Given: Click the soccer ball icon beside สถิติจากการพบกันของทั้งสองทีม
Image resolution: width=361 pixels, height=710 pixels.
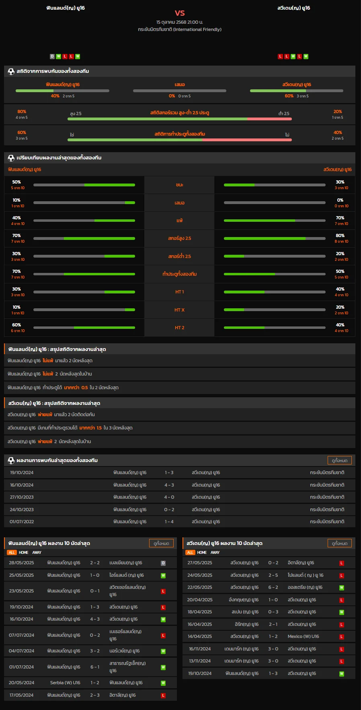Looking at the screenshot, I should tap(11, 71).
